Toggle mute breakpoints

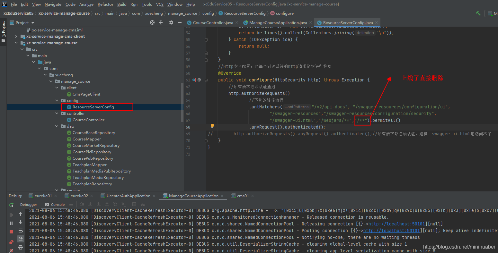(12, 250)
